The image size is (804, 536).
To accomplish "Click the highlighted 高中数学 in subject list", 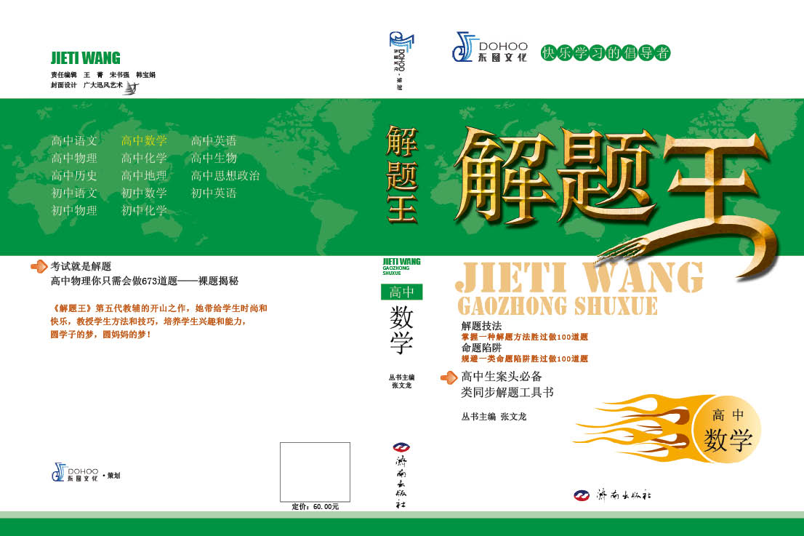I will [144, 140].
